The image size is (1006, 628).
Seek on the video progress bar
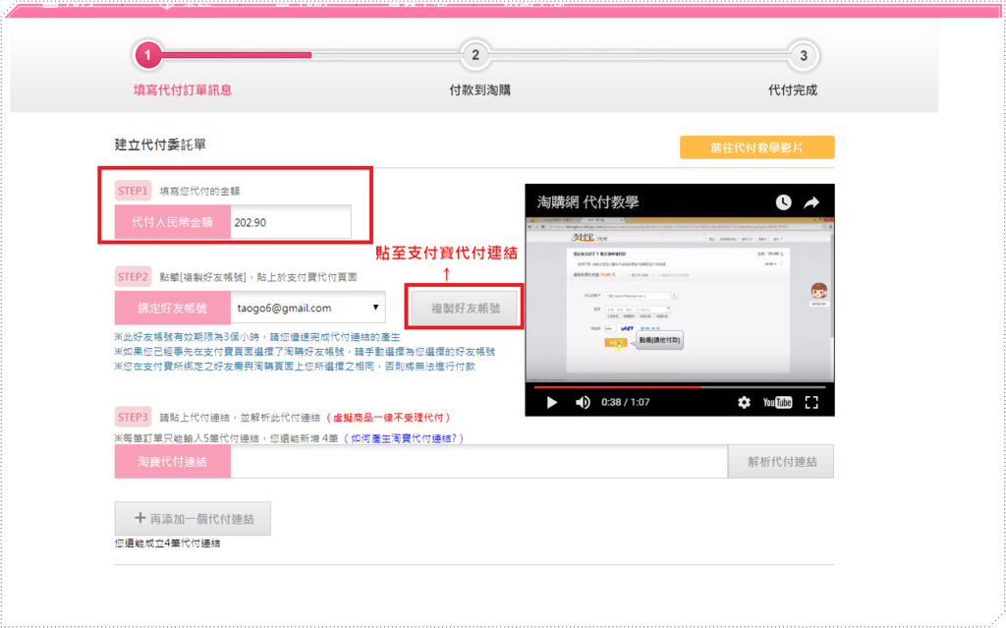pyautogui.click(x=680, y=387)
